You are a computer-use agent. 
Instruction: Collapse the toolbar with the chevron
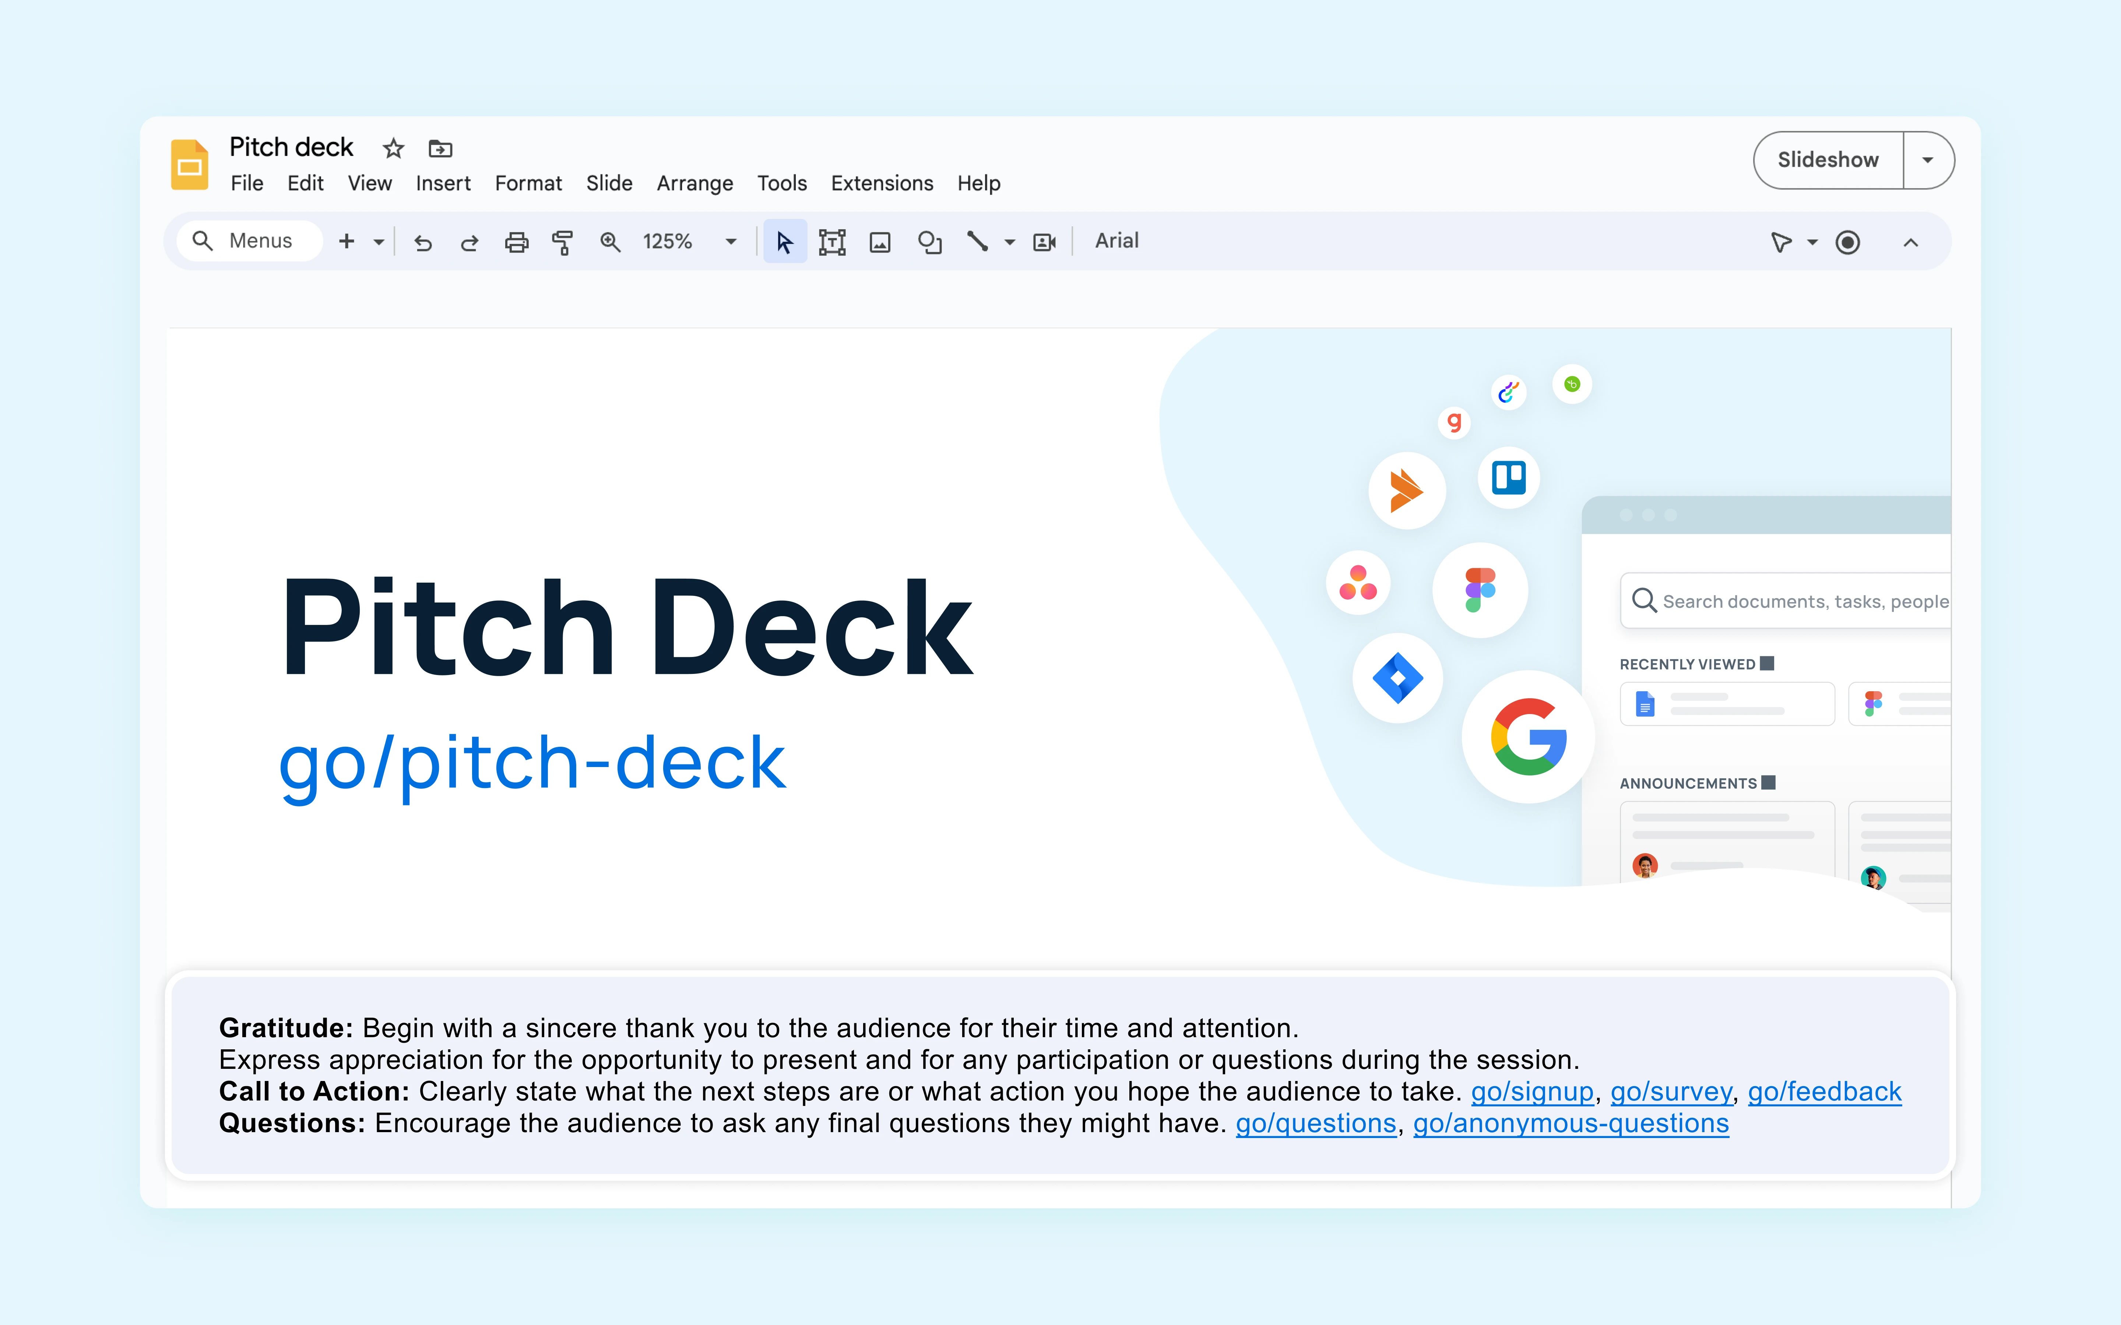[x=1911, y=242]
